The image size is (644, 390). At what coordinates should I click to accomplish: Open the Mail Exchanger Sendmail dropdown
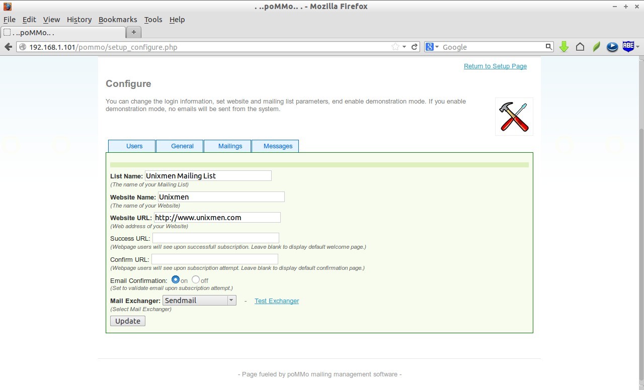tap(199, 300)
